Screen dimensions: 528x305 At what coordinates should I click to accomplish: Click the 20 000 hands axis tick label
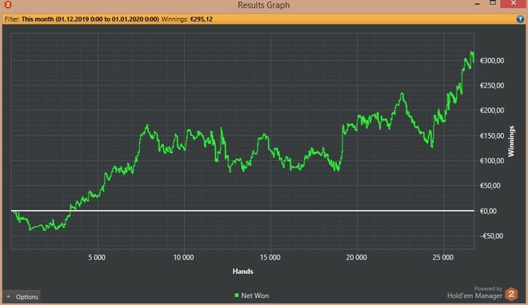[357, 257]
